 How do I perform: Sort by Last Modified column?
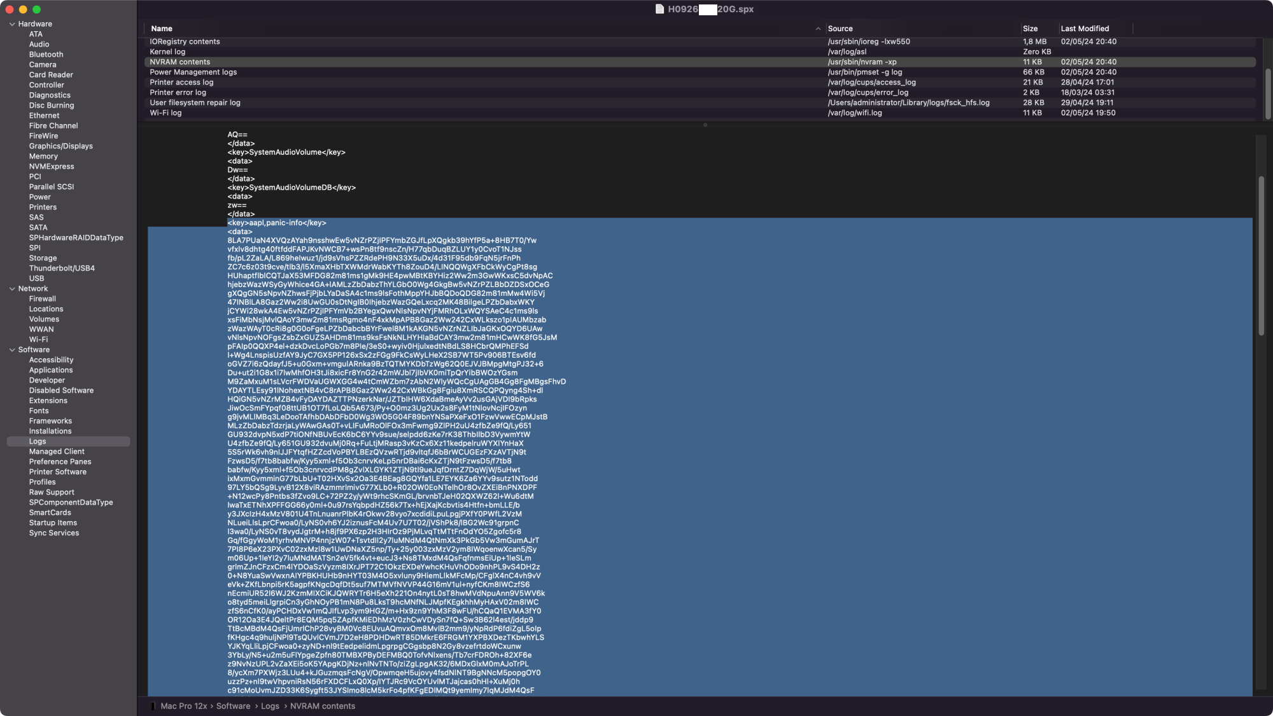pyautogui.click(x=1085, y=29)
